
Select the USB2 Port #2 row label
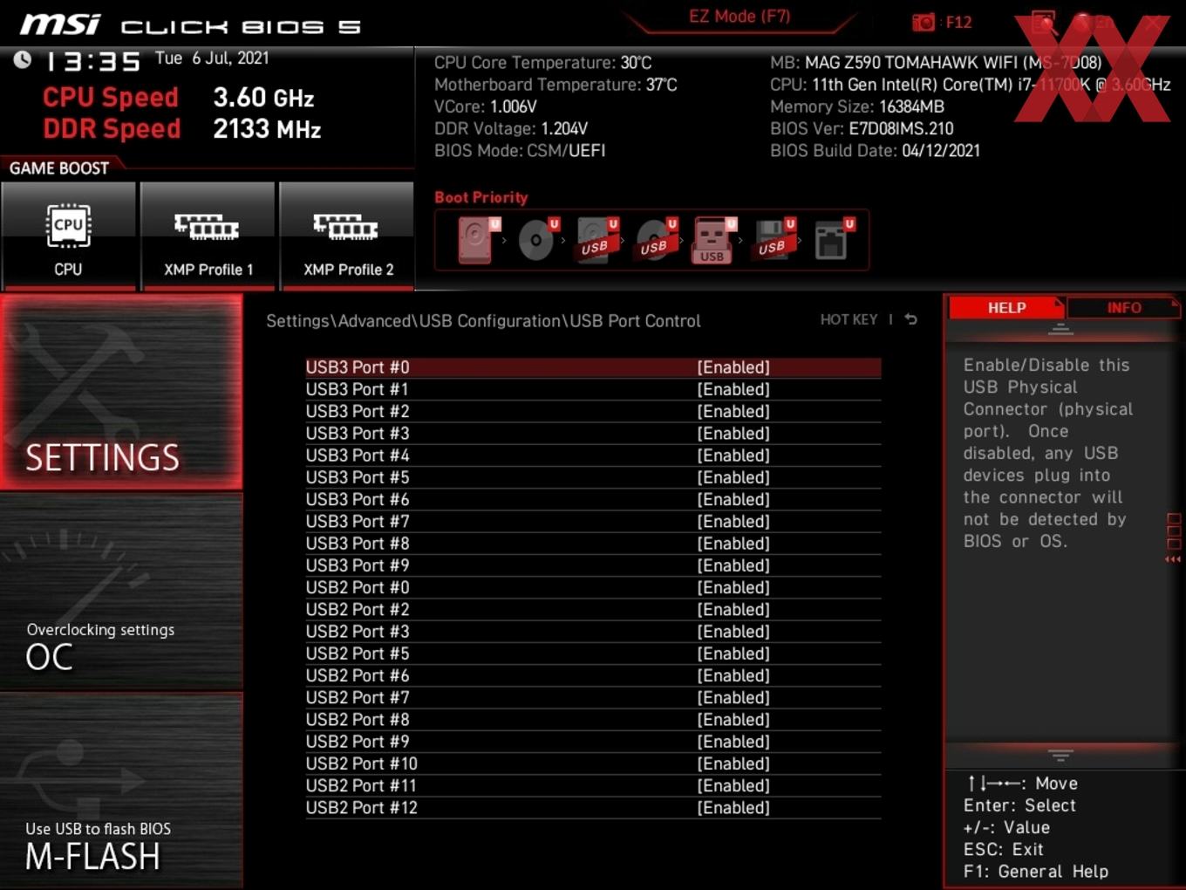pyautogui.click(x=358, y=610)
